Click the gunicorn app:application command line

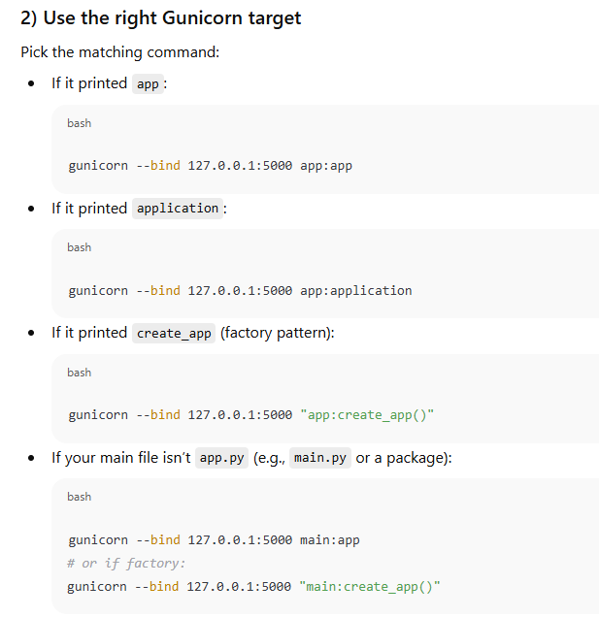point(240,291)
